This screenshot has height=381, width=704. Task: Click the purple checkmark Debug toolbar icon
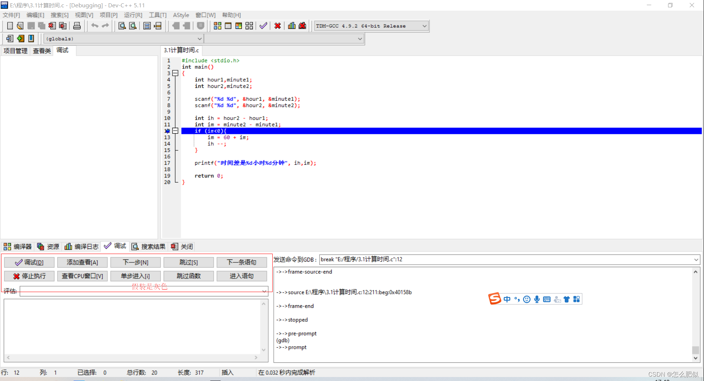[263, 26]
